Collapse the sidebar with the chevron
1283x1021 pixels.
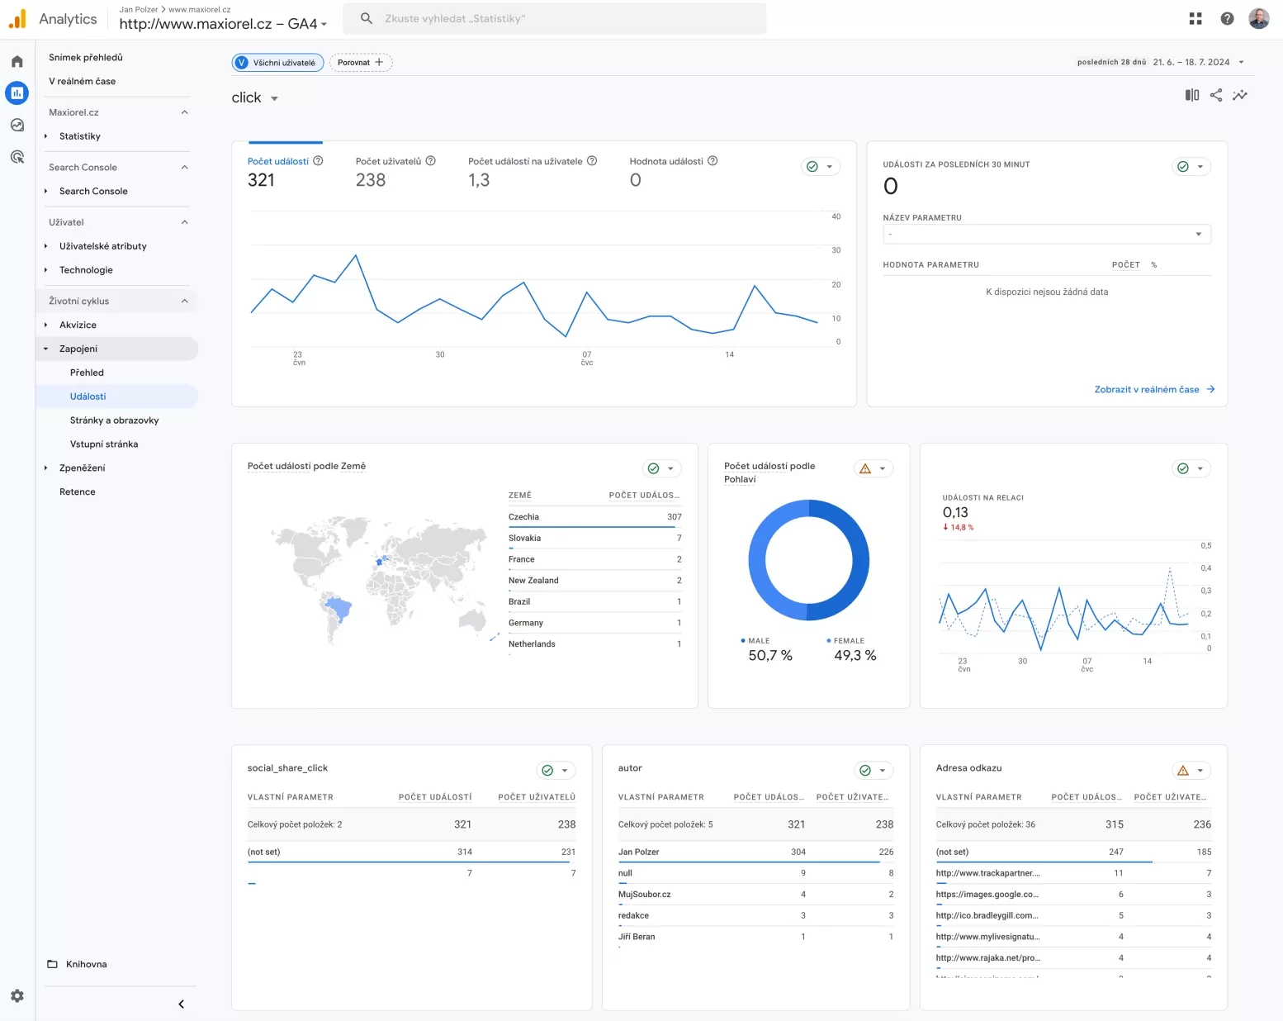pos(182,1004)
